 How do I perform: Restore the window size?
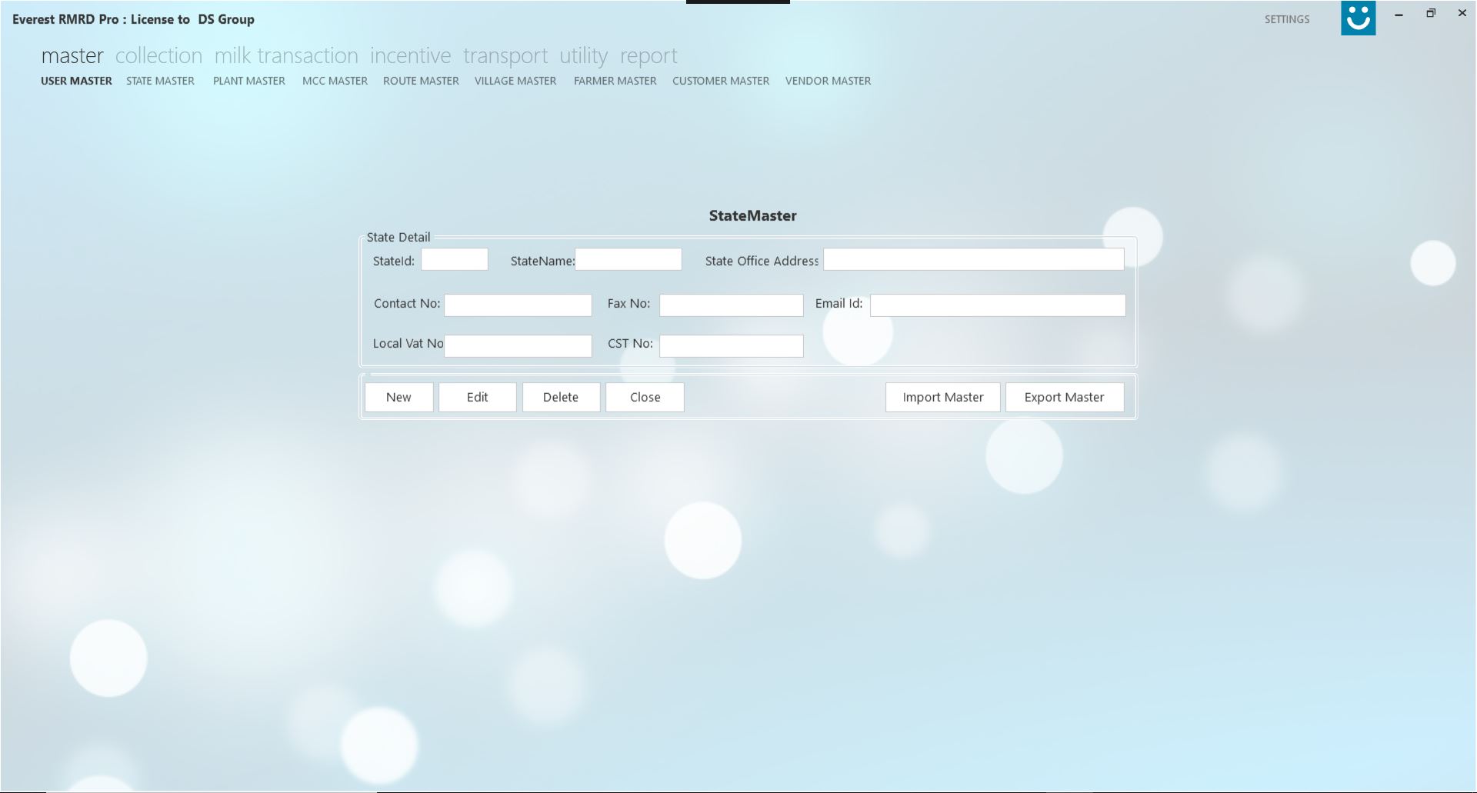point(1431,13)
